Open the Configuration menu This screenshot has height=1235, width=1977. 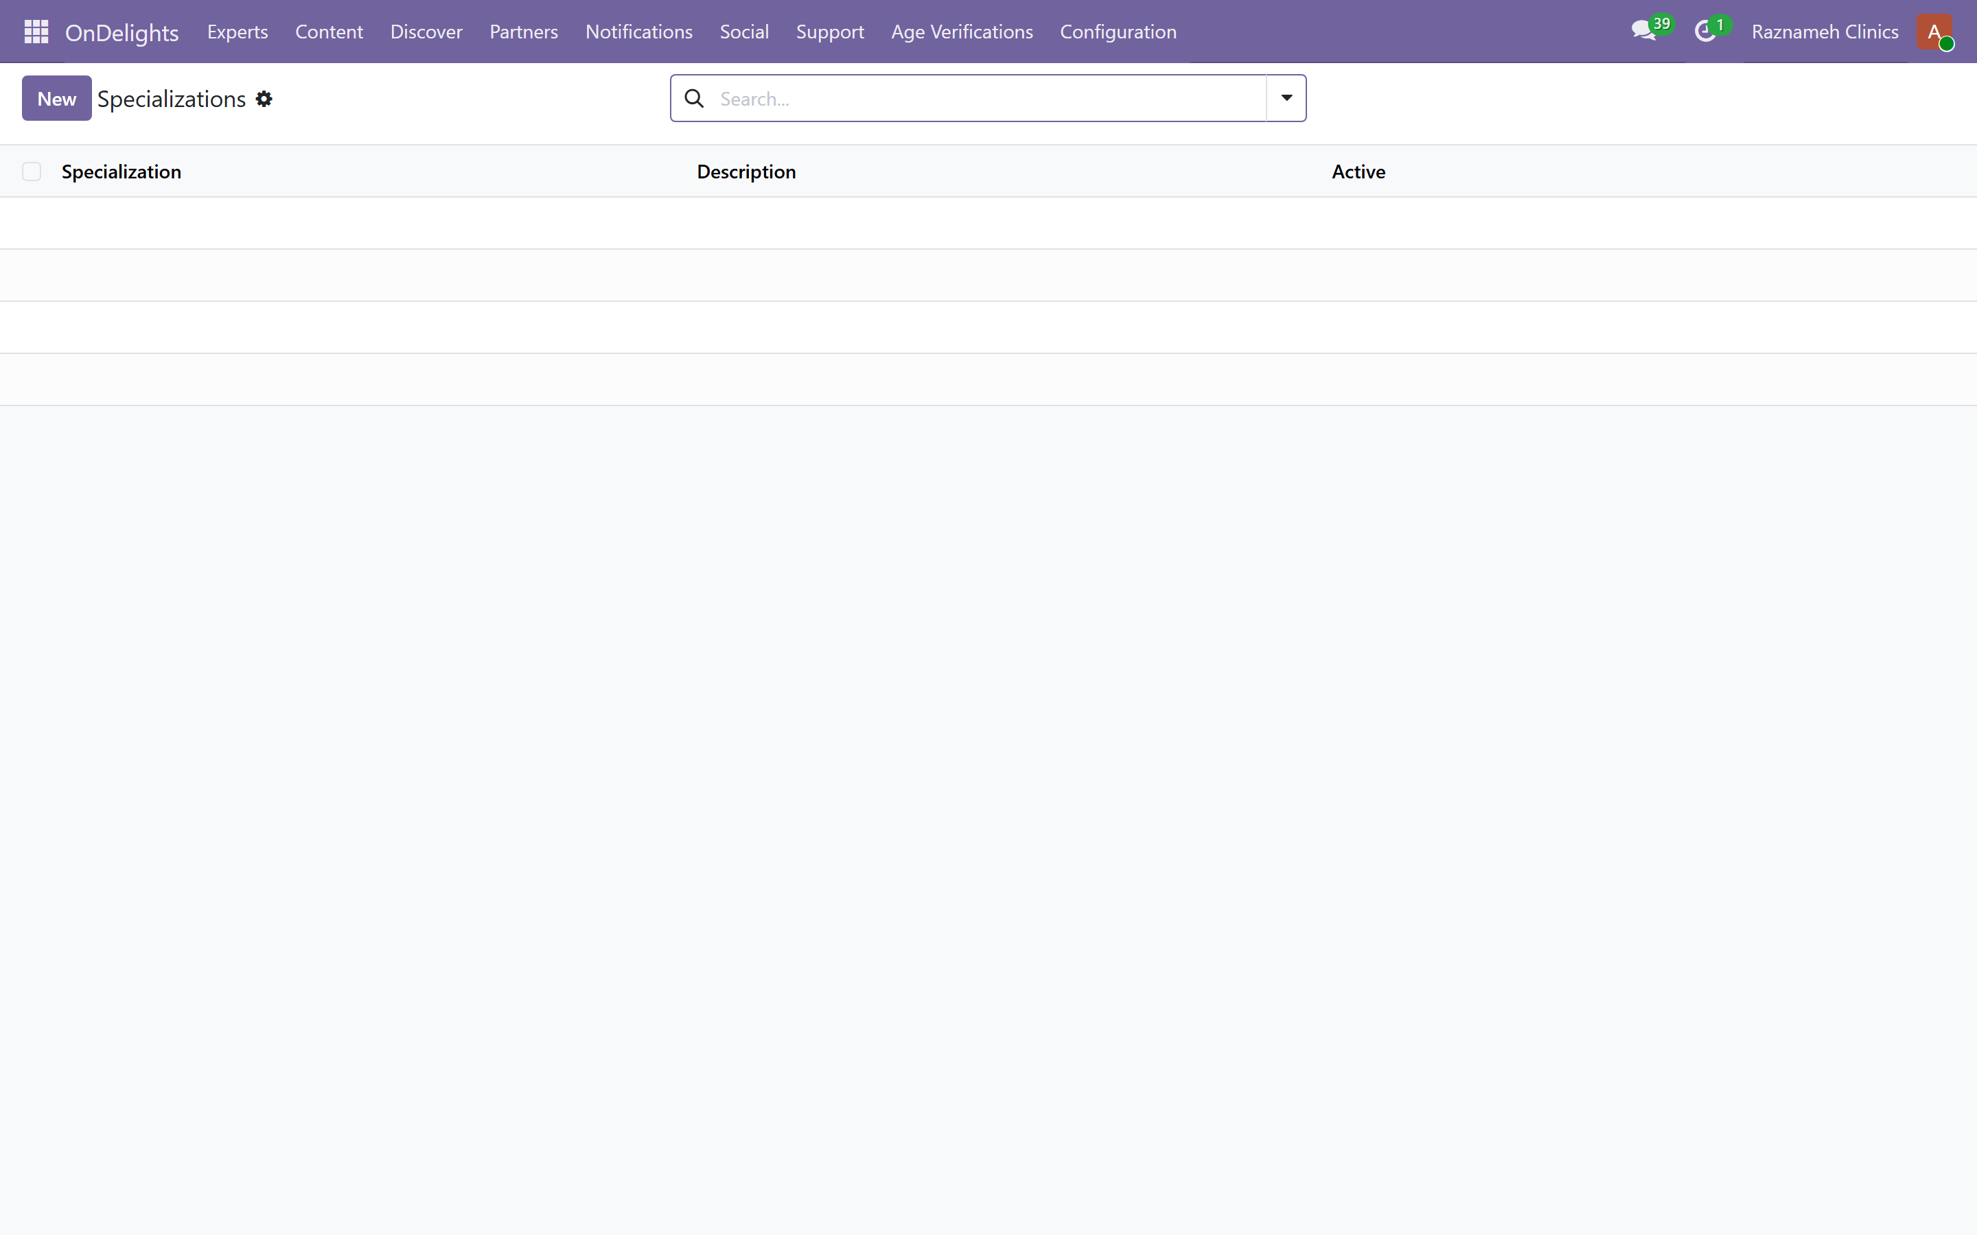pos(1118,32)
